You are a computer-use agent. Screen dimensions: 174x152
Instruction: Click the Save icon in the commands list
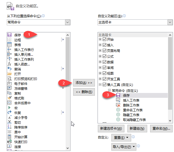[x=9, y=35]
